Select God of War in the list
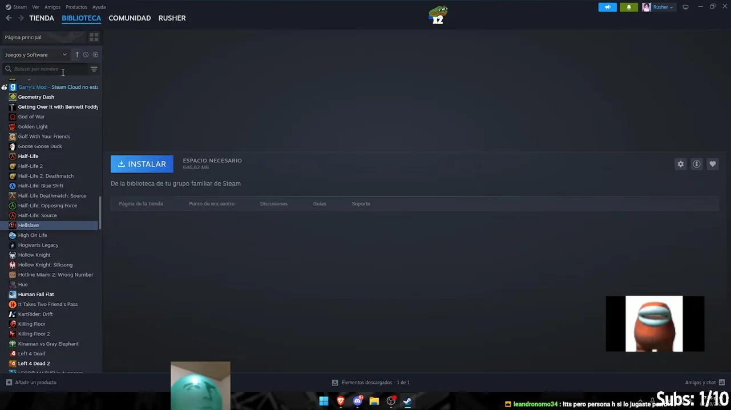The height and width of the screenshot is (410, 731). coord(50,117)
